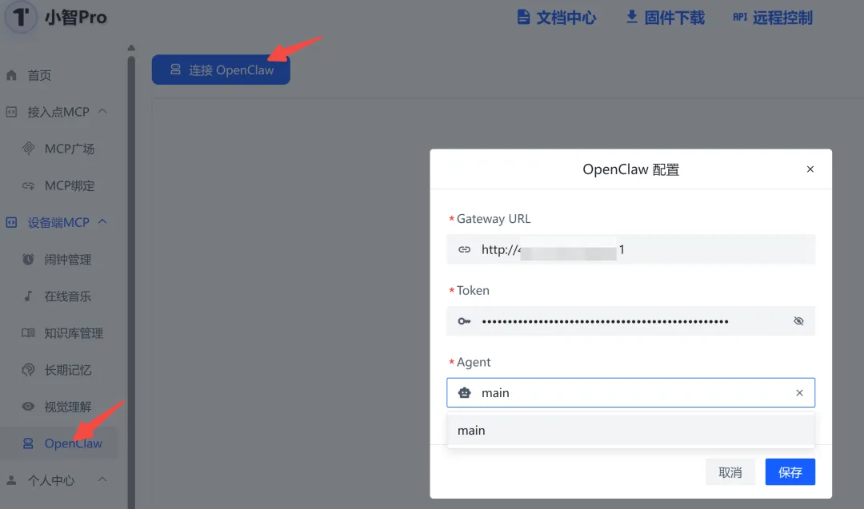The width and height of the screenshot is (864, 509).
Task: Click the MCP广场 icon
Action: click(28, 149)
